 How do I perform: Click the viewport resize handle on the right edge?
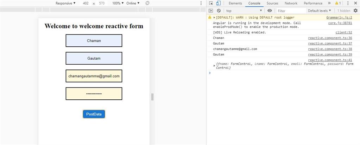(x=152, y=97)
